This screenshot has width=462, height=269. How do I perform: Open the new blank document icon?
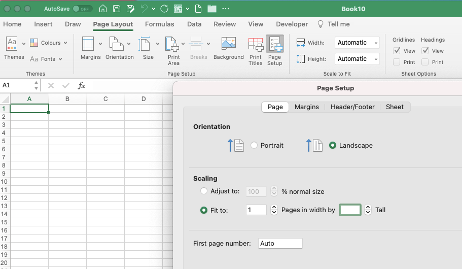coord(198,9)
